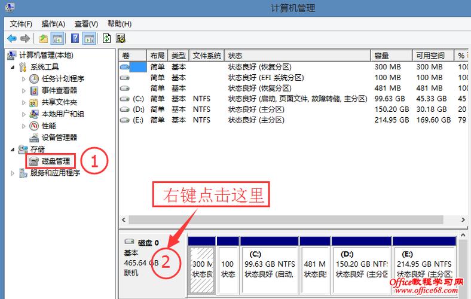471x299 pixels.
Task: Select the (D:) 150.20 GB partition block
Action: tap(362, 270)
